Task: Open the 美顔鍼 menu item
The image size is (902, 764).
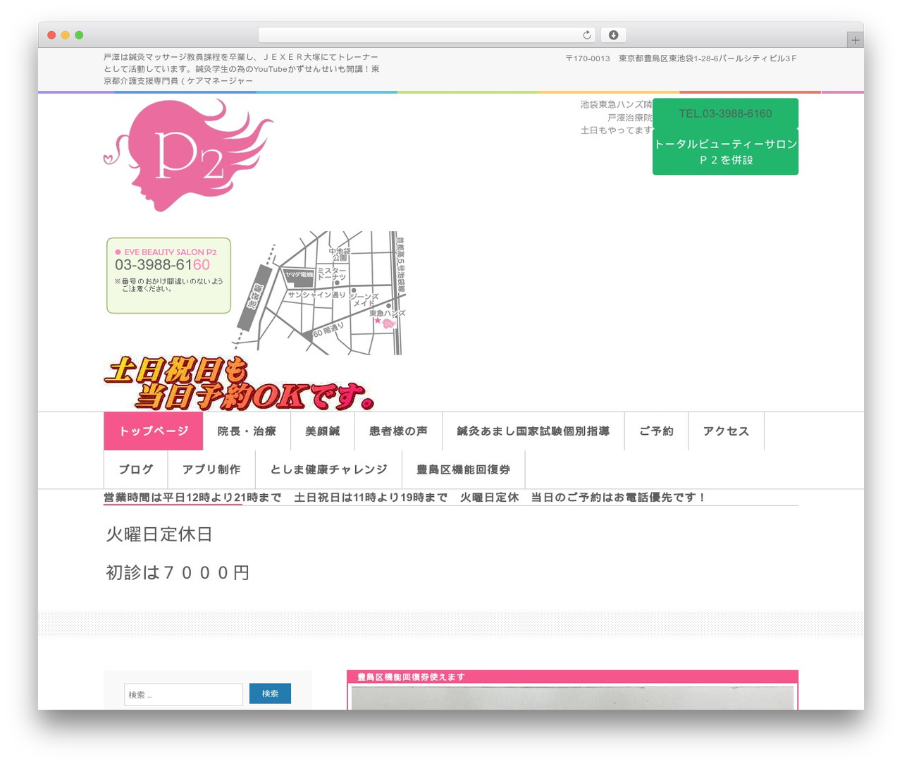Action: pyautogui.click(x=323, y=431)
